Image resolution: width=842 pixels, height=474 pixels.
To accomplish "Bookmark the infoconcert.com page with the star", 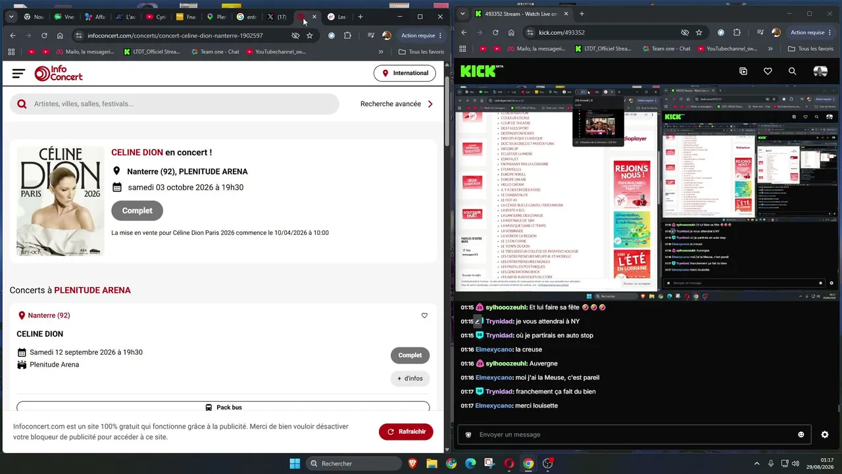I will click(309, 36).
